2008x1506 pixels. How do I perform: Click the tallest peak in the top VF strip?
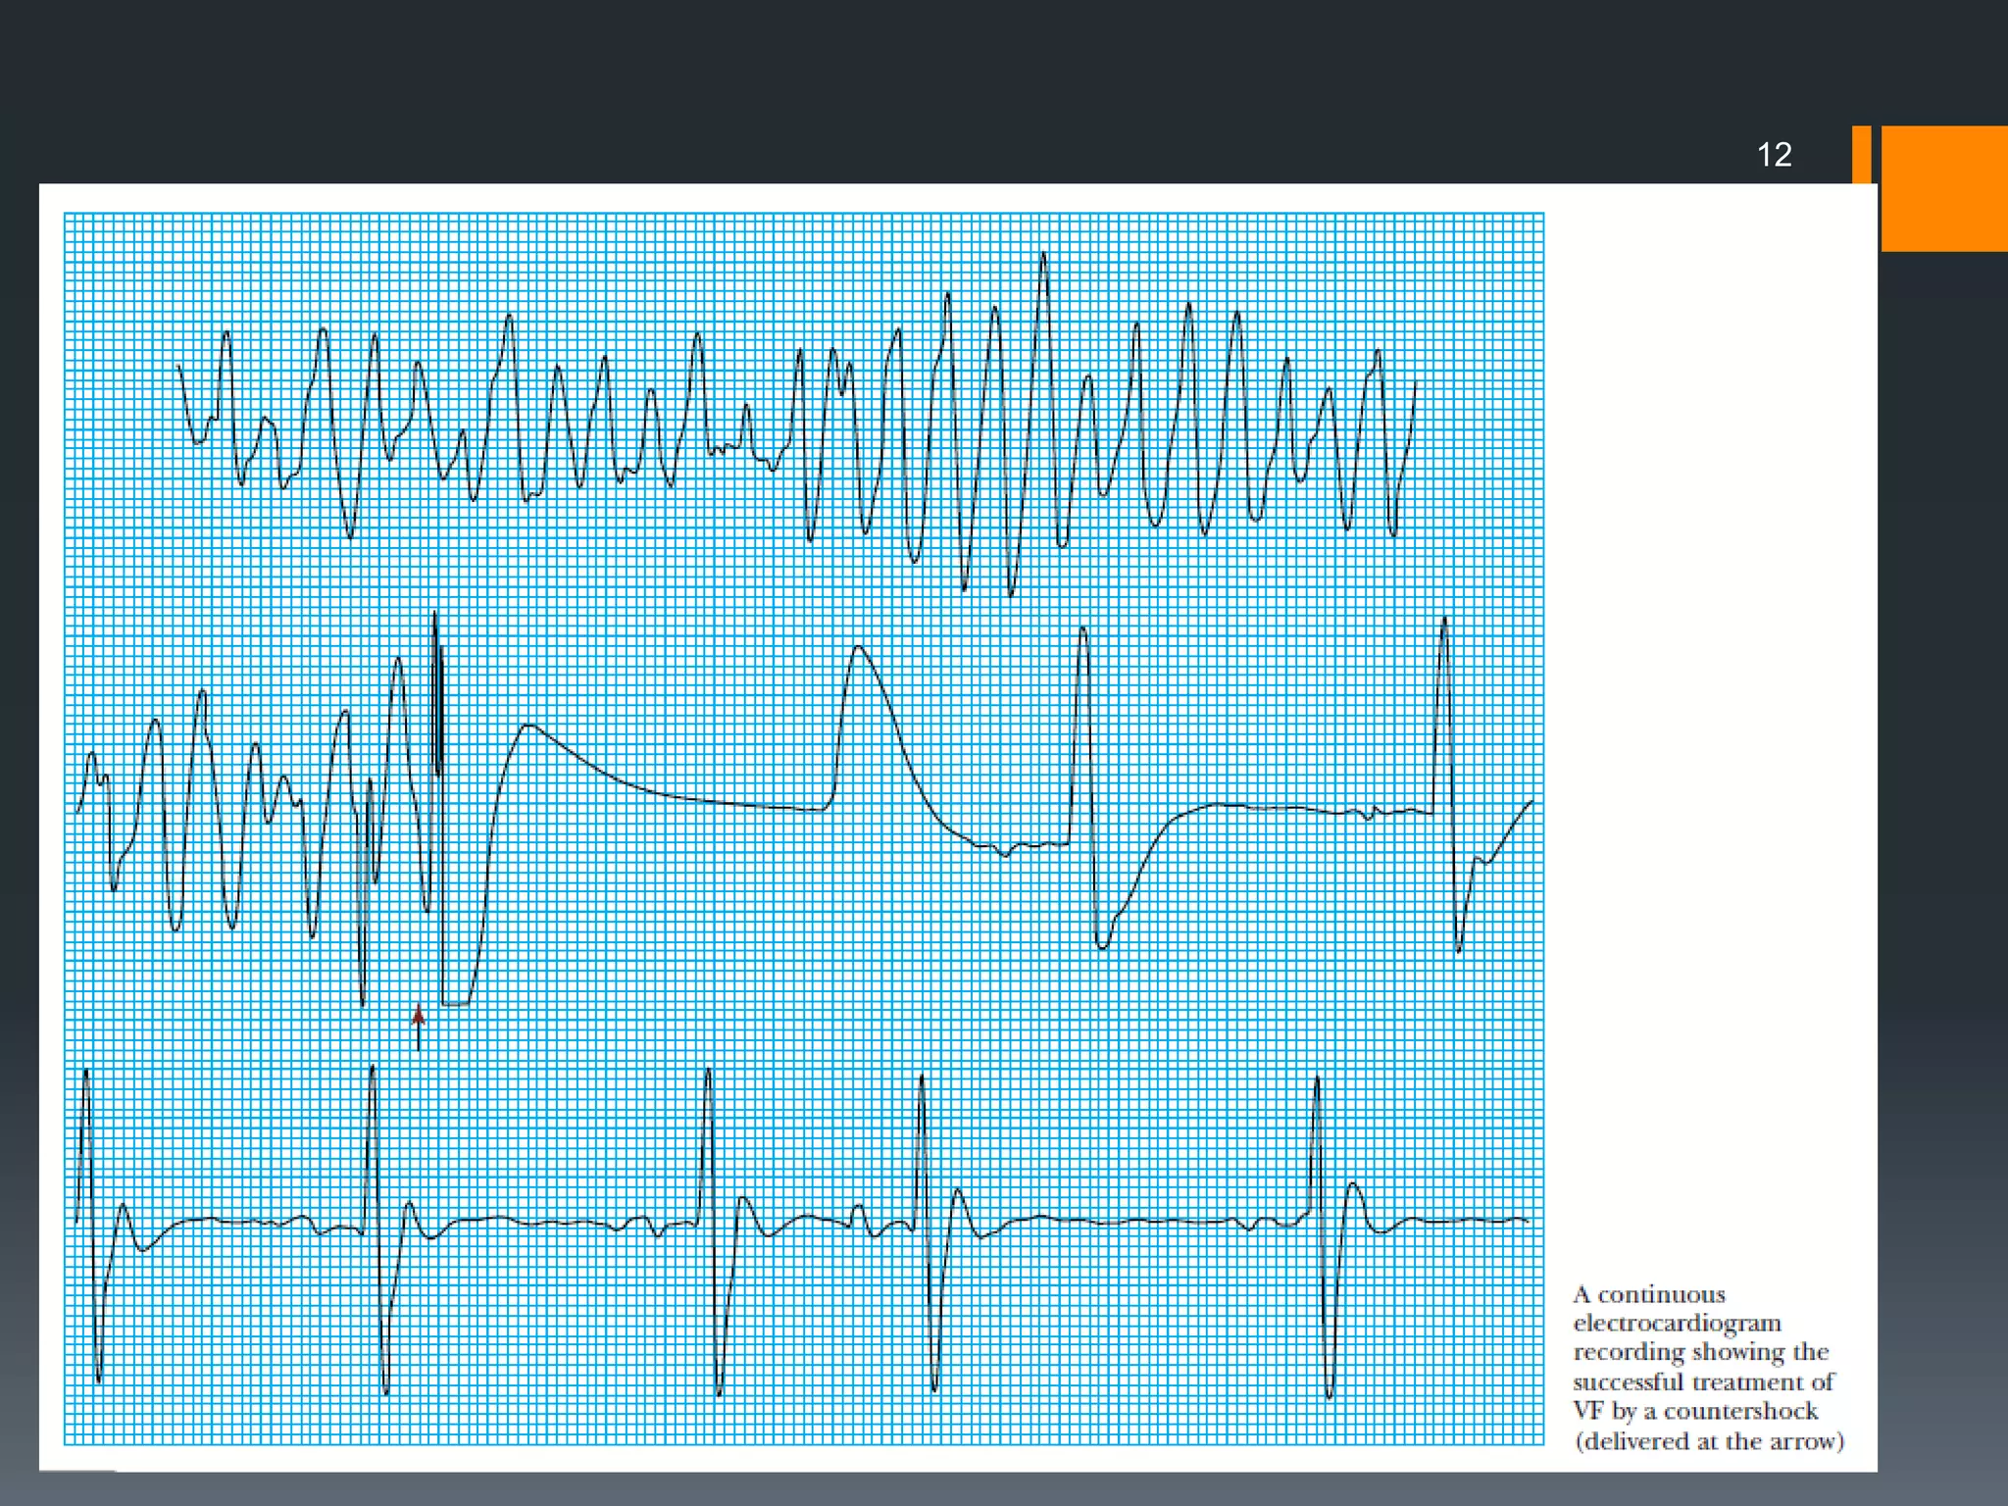point(1043,257)
